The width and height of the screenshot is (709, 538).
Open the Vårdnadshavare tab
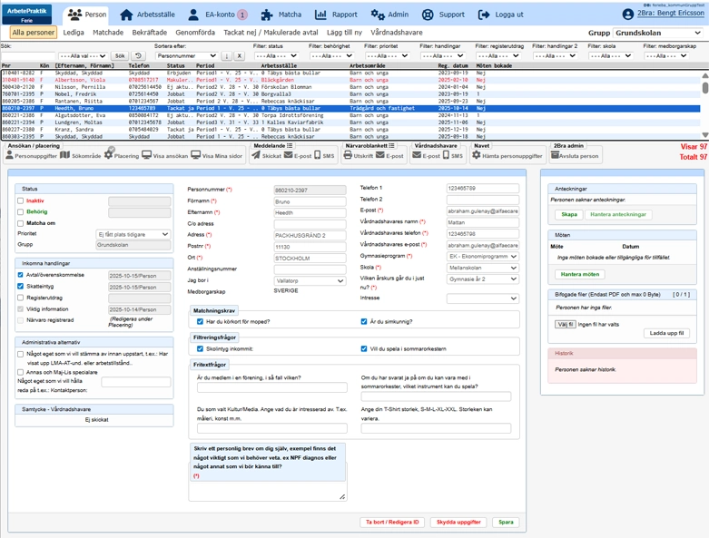pyautogui.click(x=397, y=33)
